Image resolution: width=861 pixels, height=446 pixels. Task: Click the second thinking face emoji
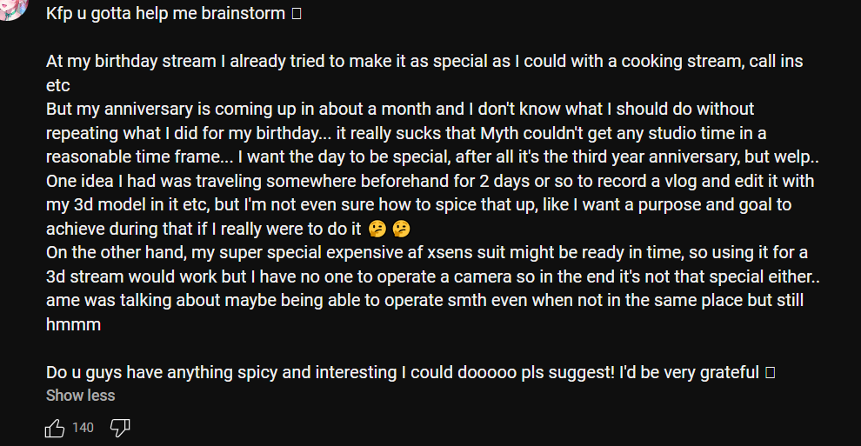click(402, 229)
